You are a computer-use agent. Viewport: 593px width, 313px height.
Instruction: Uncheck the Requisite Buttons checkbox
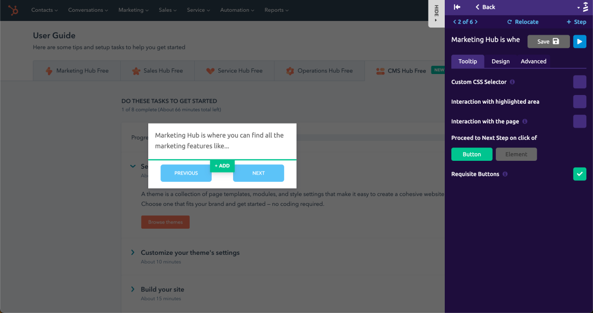tap(580, 174)
